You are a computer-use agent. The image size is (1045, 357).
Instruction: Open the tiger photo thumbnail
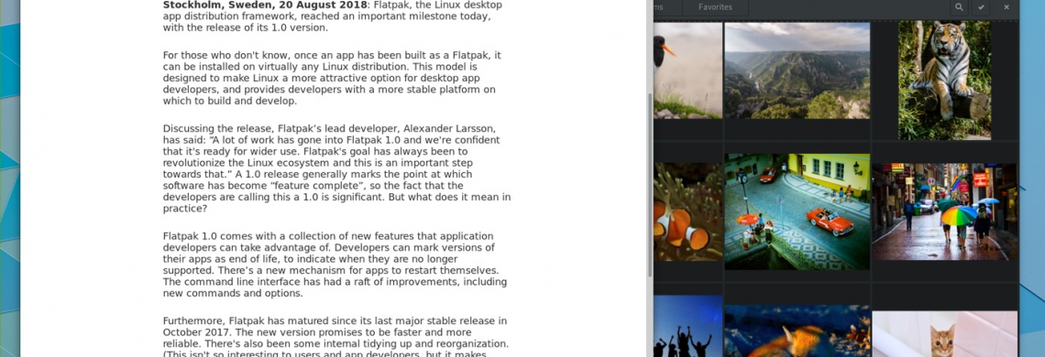pos(944,80)
